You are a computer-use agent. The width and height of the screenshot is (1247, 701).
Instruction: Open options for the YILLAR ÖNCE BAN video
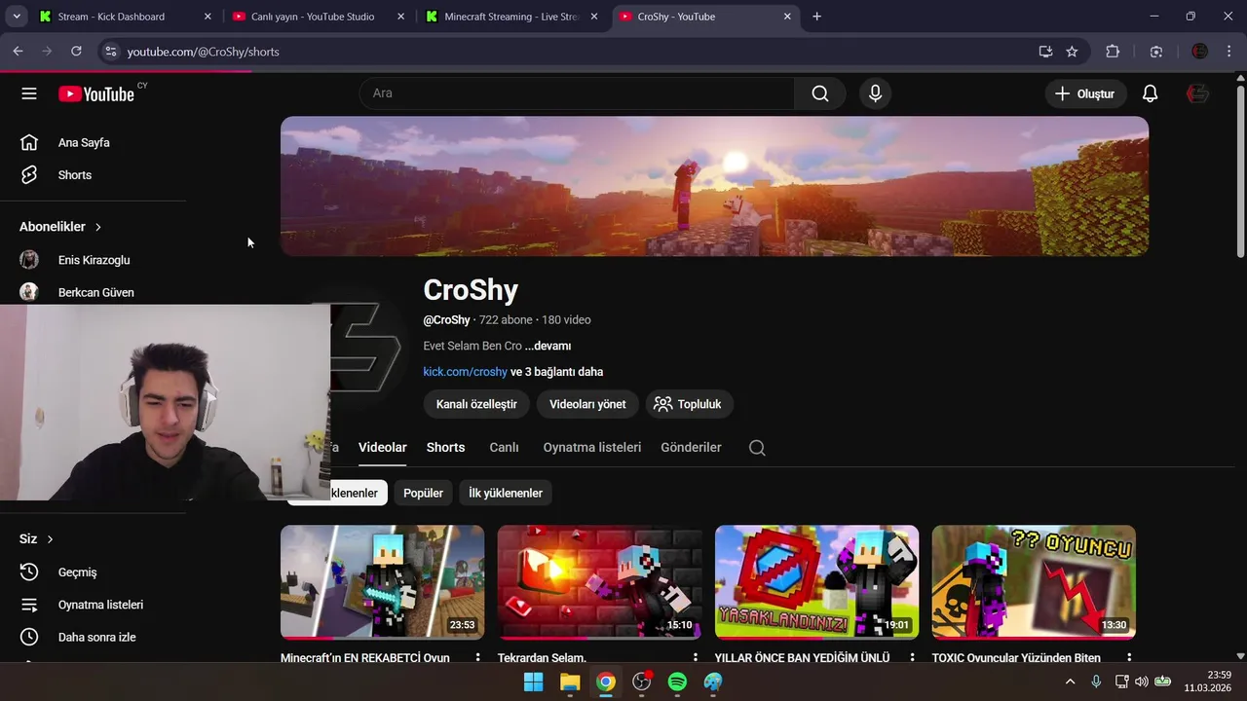912,658
